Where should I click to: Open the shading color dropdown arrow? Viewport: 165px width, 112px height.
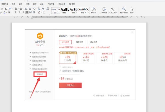[x=41, y=12]
